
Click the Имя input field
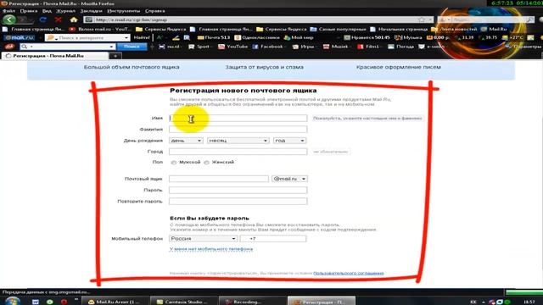click(238, 119)
